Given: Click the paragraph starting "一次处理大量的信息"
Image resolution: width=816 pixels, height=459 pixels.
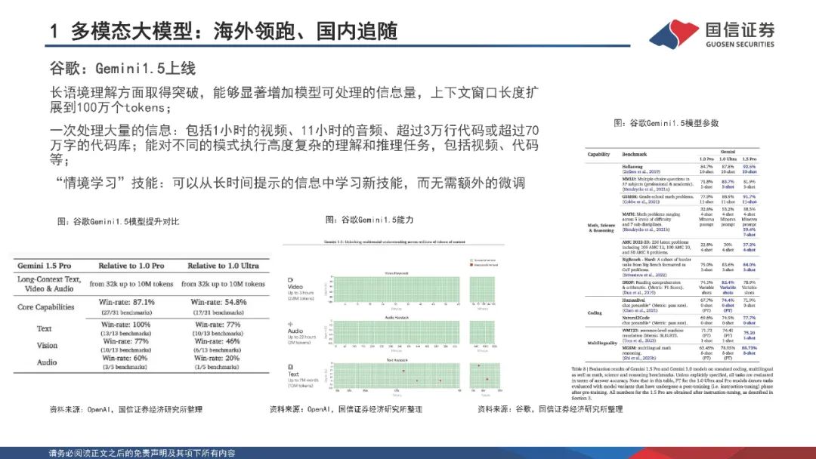Looking at the screenshot, I should point(294,144).
